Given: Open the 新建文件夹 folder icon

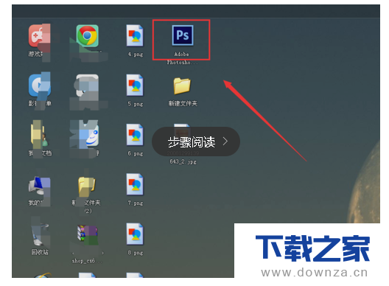Looking at the screenshot, I should click(x=182, y=86).
